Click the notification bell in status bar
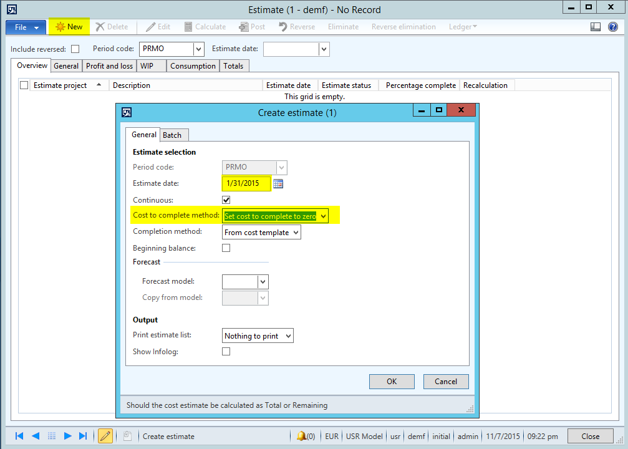The image size is (628, 449). click(x=301, y=436)
